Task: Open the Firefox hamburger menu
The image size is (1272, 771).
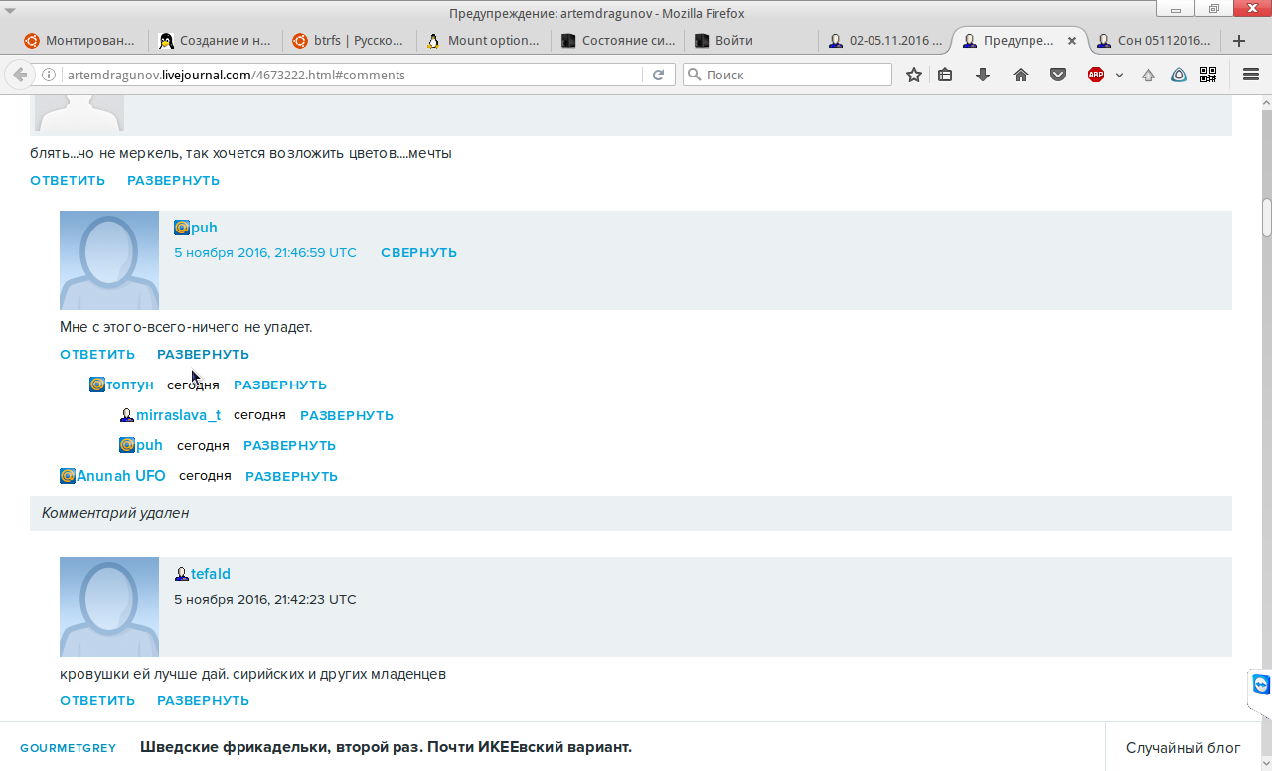Action: click(1251, 75)
